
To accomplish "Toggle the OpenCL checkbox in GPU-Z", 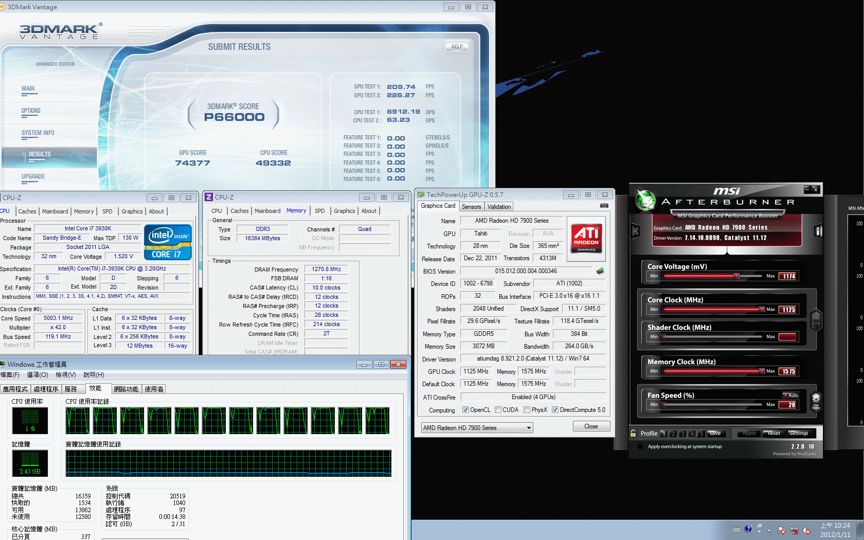I will coord(465,410).
